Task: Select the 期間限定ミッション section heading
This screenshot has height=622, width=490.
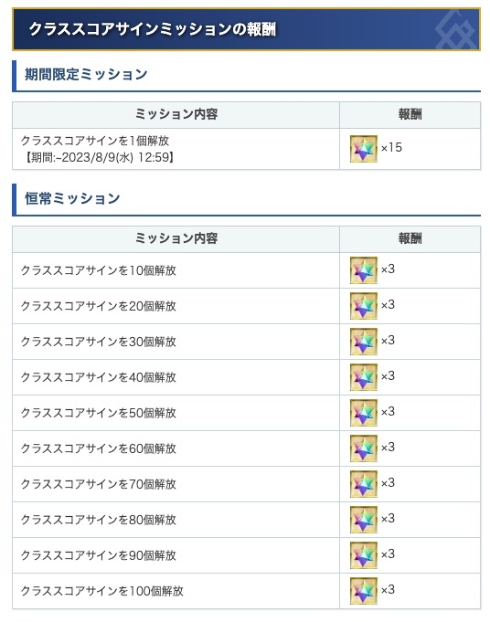Action: click(x=86, y=74)
